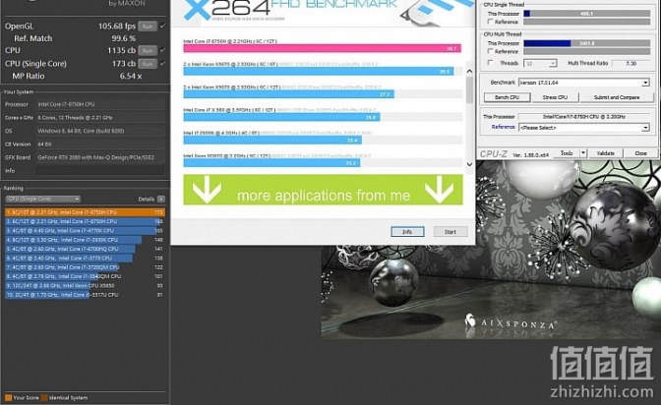Open the ranking type dropdown in Cinebench
The height and width of the screenshot is (405, 661).
[x=42, y=199]
